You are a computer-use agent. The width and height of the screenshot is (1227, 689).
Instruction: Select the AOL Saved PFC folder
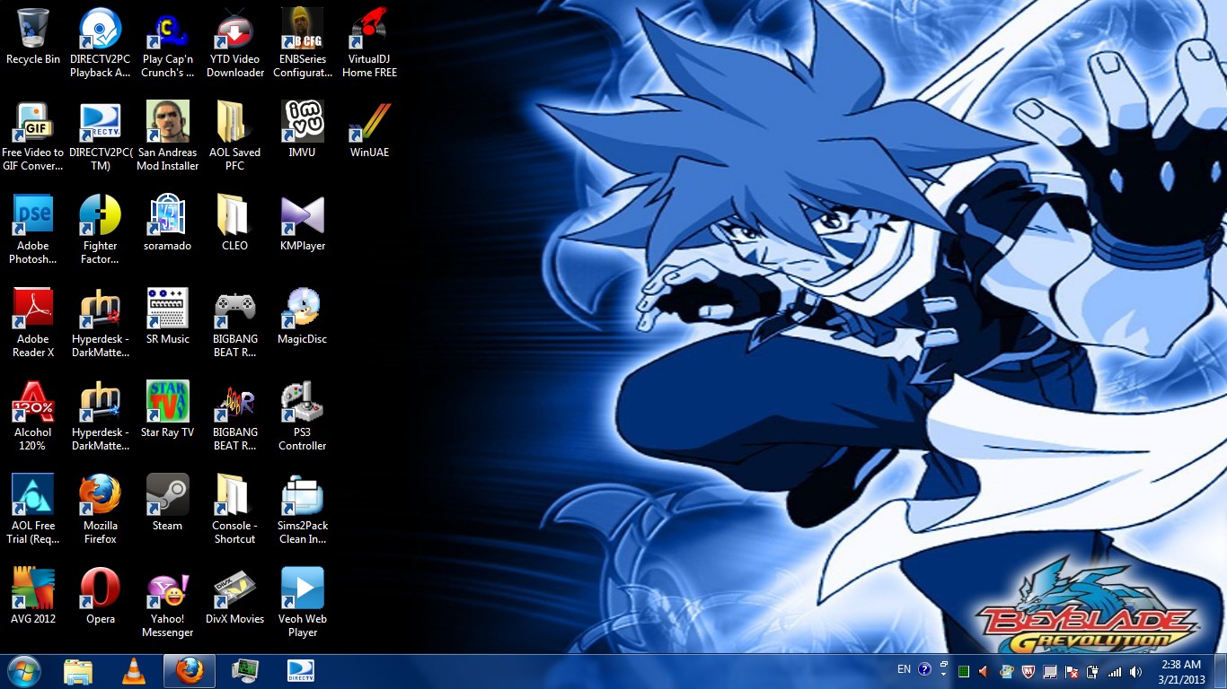point(235,136)
